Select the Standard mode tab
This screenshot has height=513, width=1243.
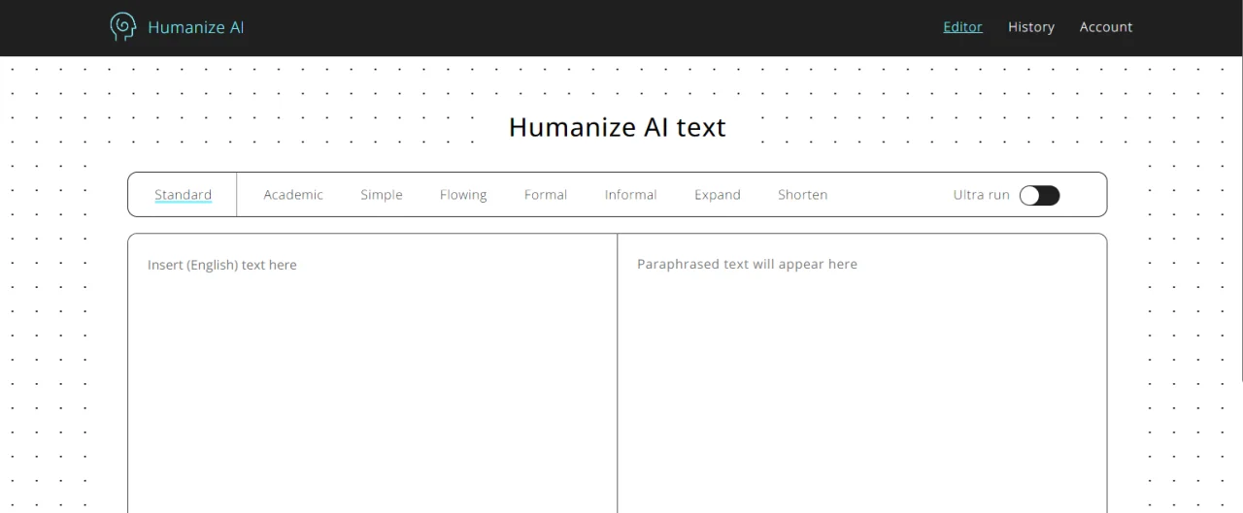click(x=183, y=195)
